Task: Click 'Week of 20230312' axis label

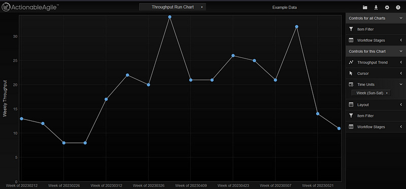Action: [106, 185]
